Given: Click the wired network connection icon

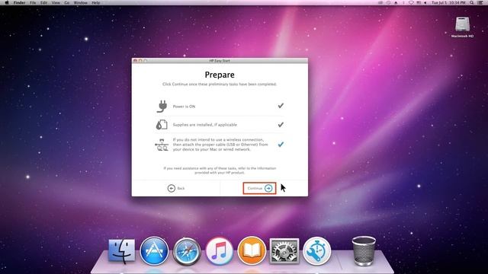Looking at the screenshot, I should pos(162,145).
